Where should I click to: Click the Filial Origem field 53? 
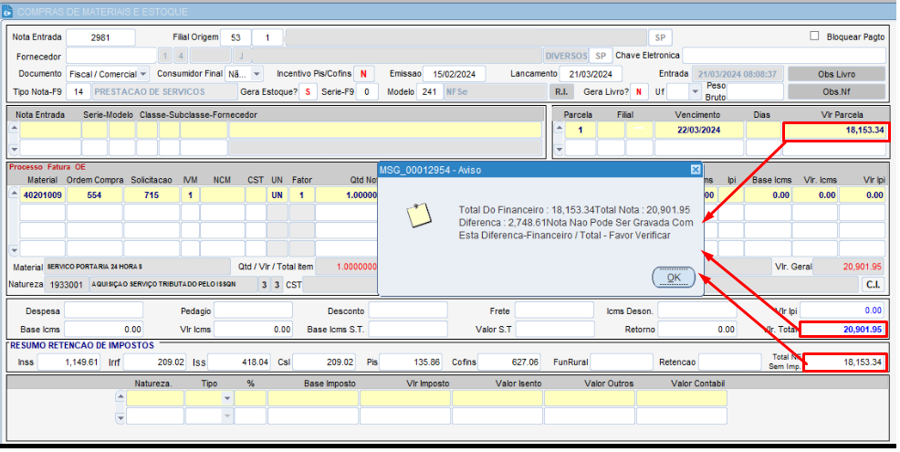click(x=235, y=38)
